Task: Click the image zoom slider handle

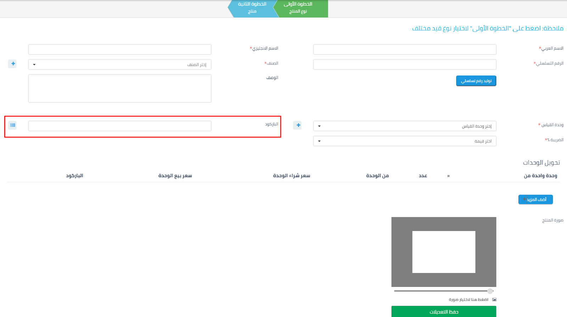Action: click(x=490, y=291)
